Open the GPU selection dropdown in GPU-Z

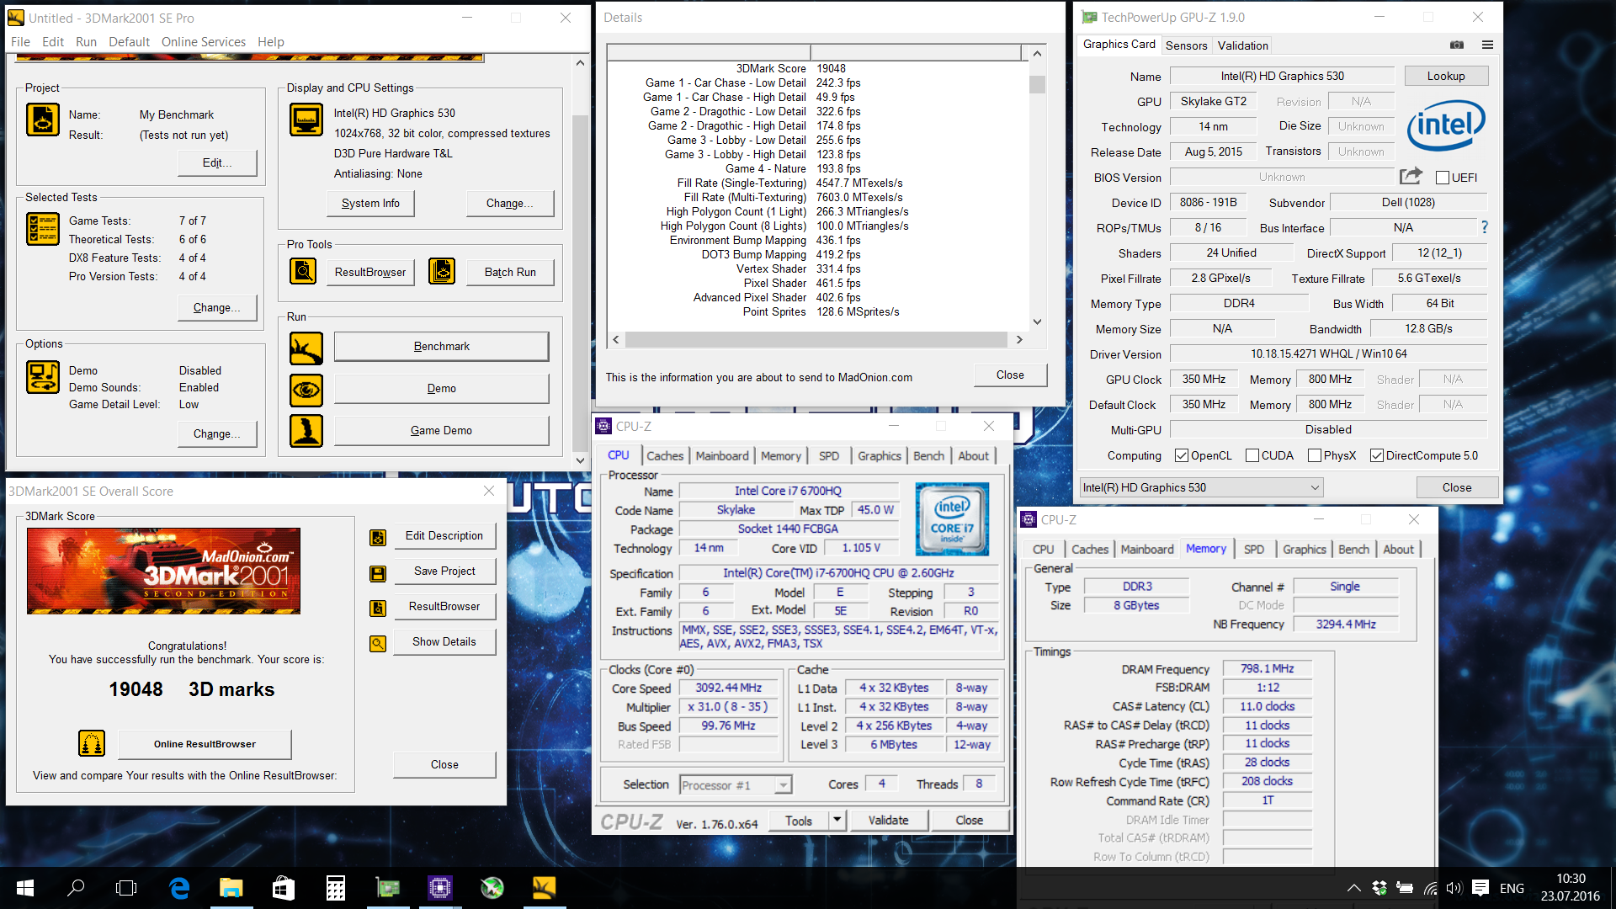1201,487
